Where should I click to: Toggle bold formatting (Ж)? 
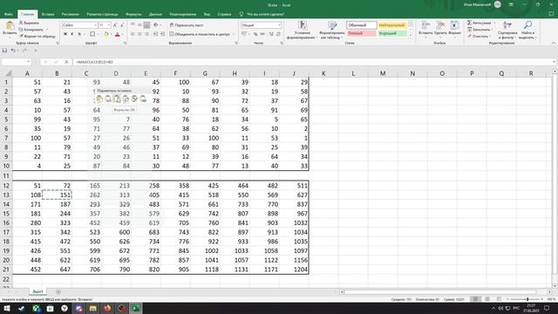[x=65, y=34]
